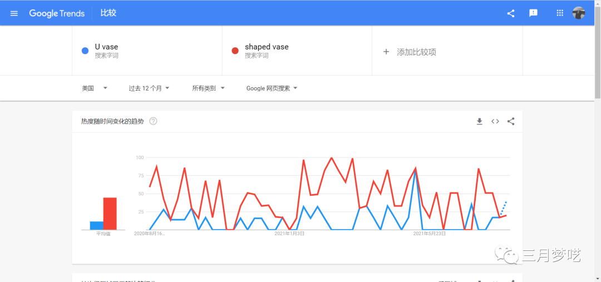
Task: Click the share icon in header
Action: (x=511, y=13)
